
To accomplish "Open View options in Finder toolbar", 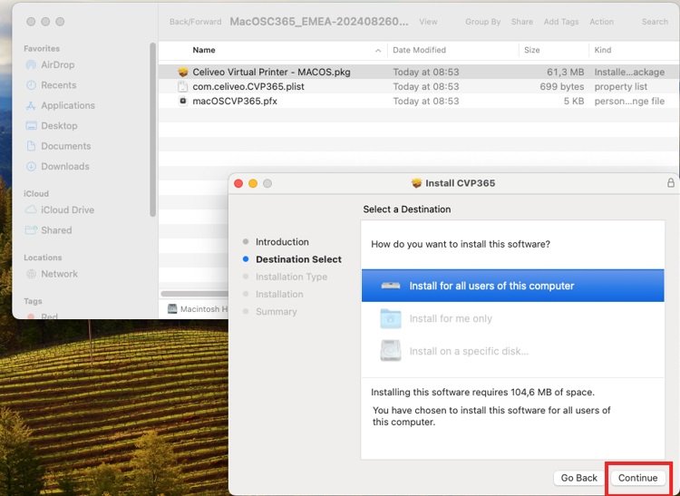I will (x=428, y=22).
